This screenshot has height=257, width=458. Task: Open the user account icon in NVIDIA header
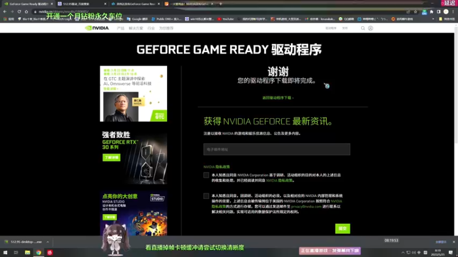point(370,28)
